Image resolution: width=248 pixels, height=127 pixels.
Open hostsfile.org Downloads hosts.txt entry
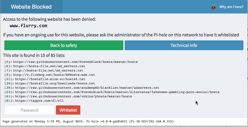click(x=55, y=83)
